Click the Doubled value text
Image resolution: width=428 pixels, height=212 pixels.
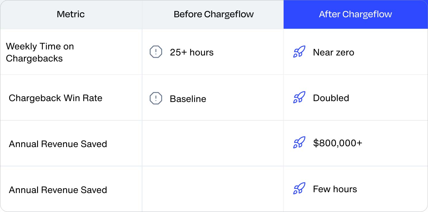331,98
